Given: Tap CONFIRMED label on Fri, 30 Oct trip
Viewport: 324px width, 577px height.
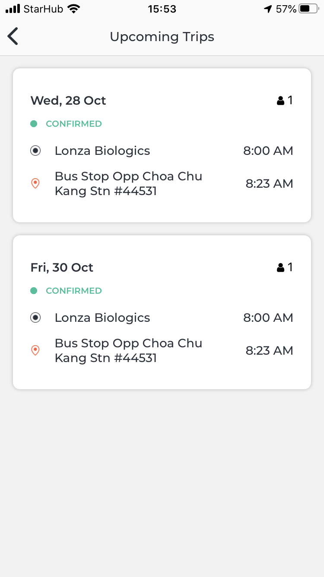Looking at the screenshot, I should coord(74,291).
